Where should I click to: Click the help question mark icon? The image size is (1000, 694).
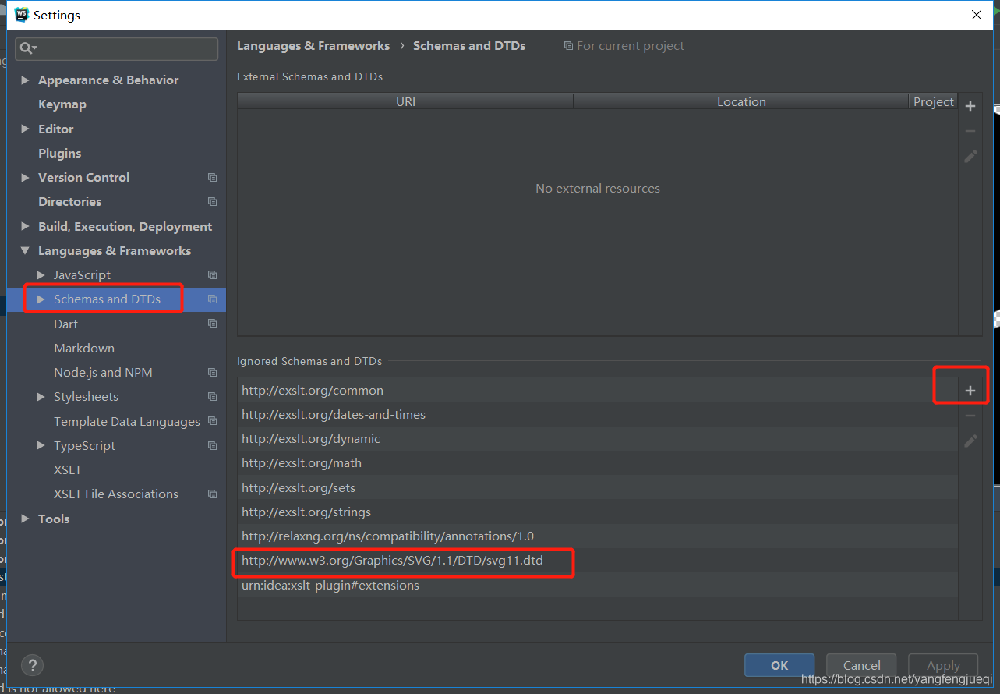tap(32, 665)
